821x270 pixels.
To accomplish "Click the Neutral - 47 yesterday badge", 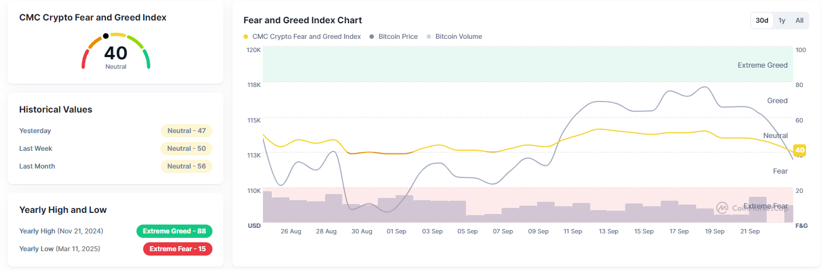I will tap(186, 131).
